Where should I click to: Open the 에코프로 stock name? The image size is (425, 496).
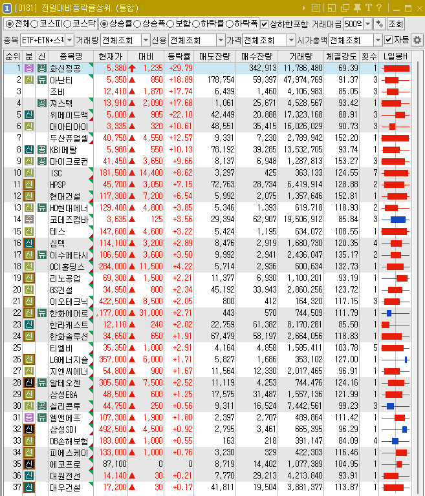65,464
